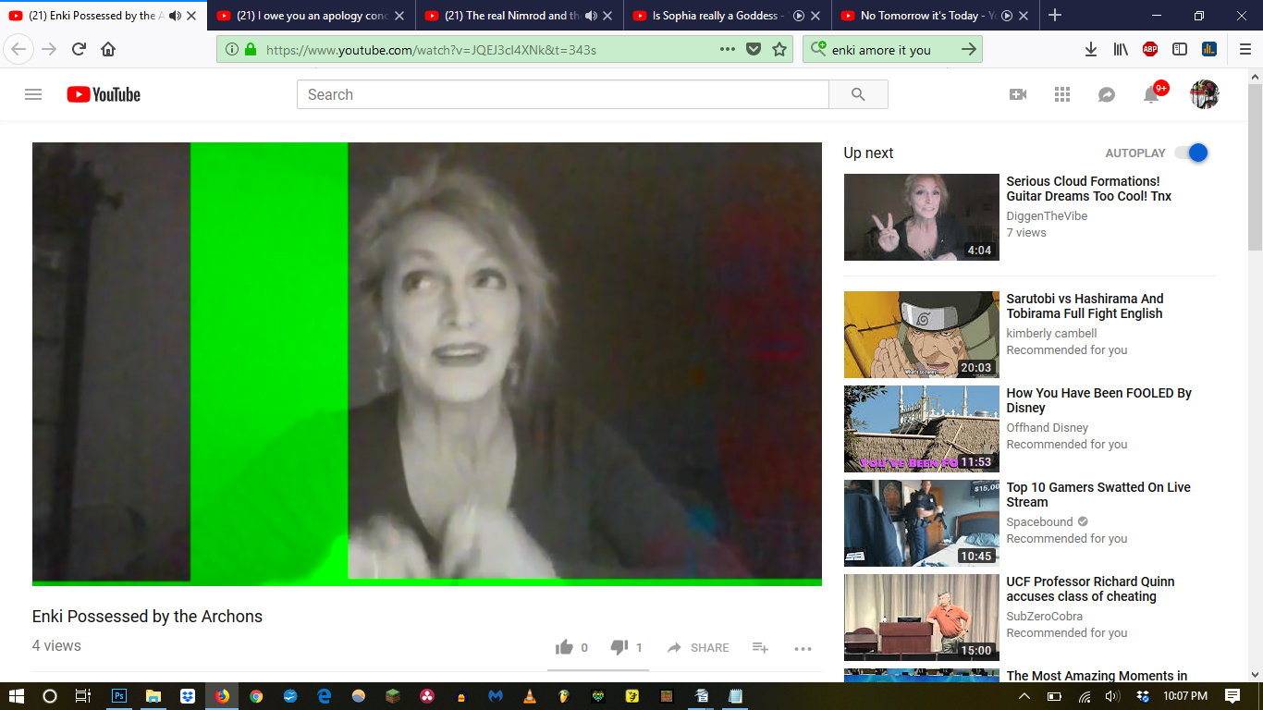Viewport: 1263px width, 710px height.
Task: Open the Offhand Disney channel name
Action: [1048, 428]
